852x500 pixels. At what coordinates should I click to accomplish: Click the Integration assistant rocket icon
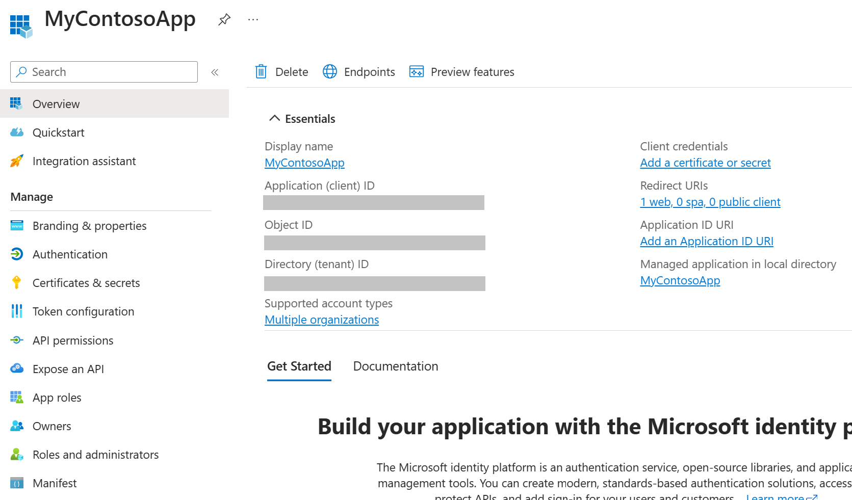pos(17,161)
